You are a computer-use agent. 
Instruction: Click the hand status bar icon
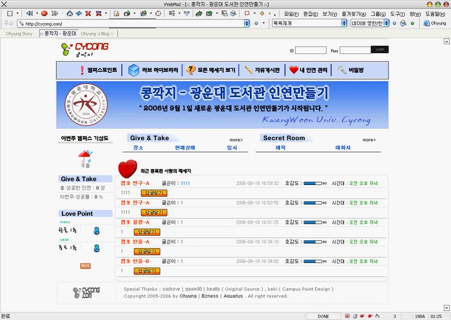(x=377, y=316)
